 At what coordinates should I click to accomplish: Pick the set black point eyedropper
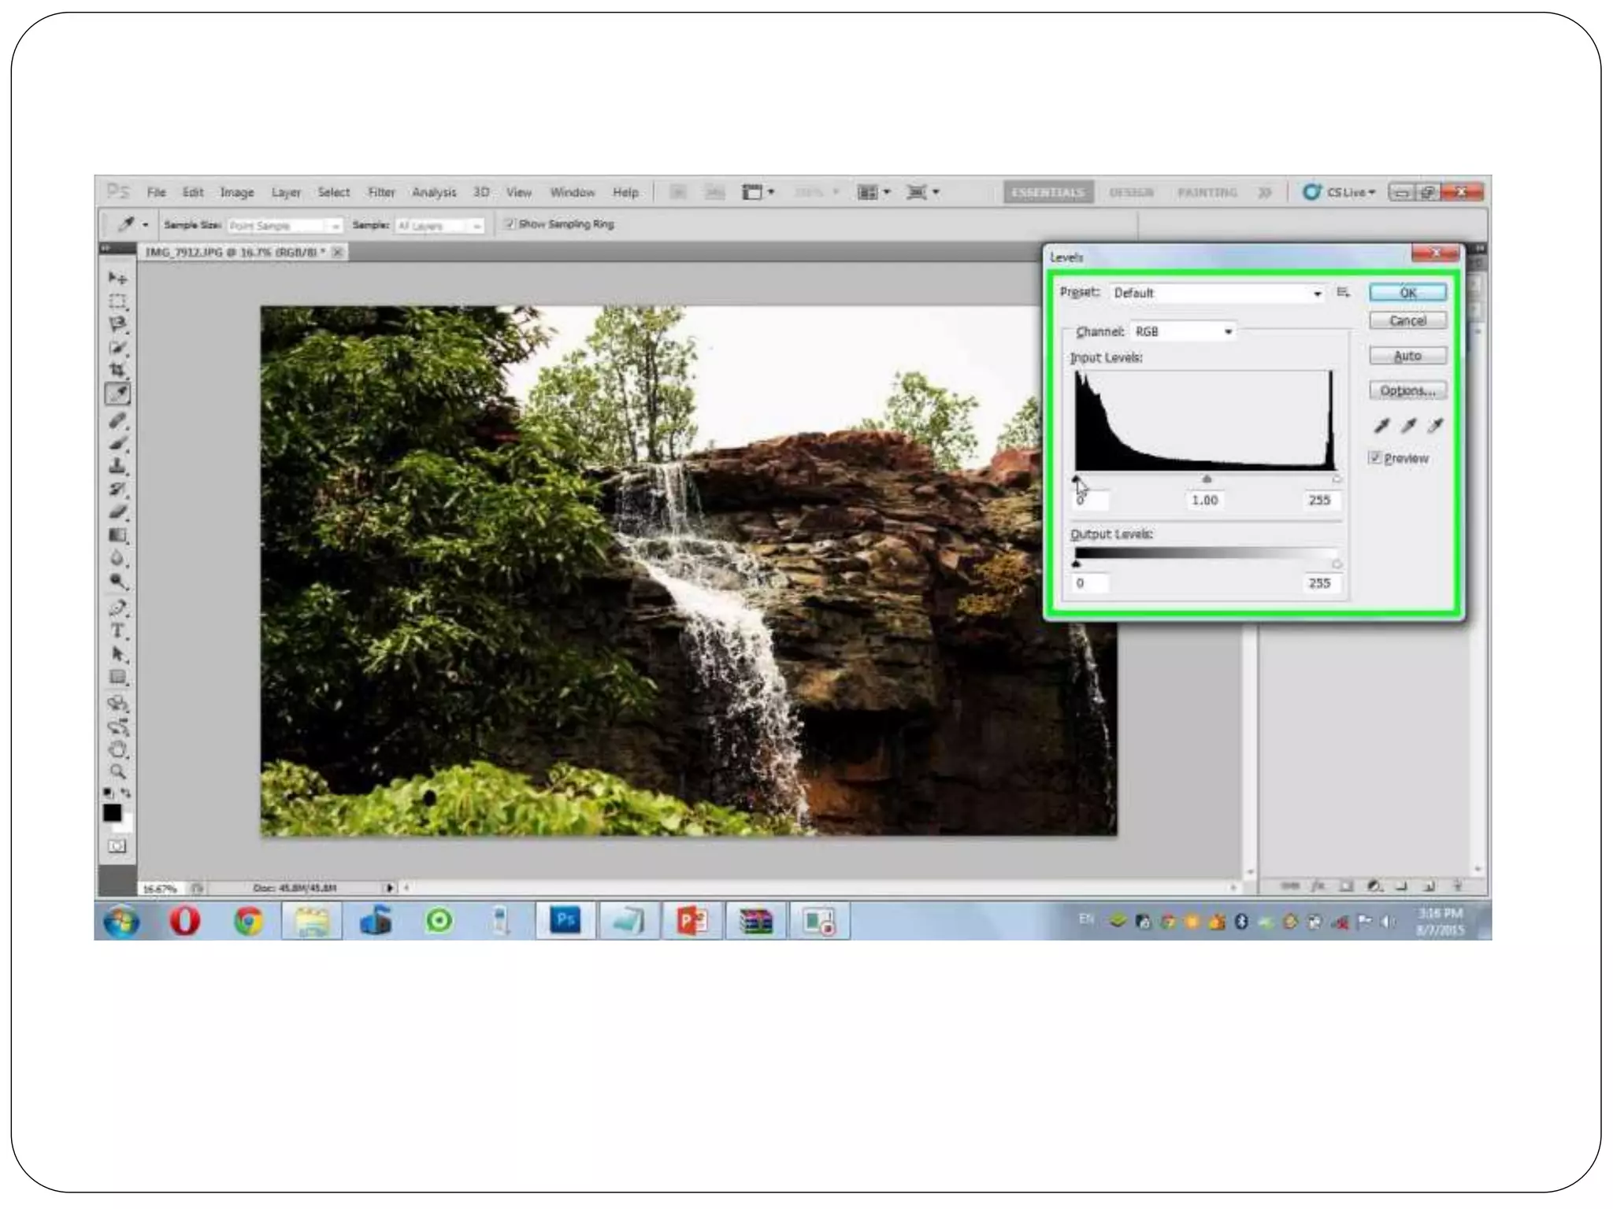[x=1381, y=426]
